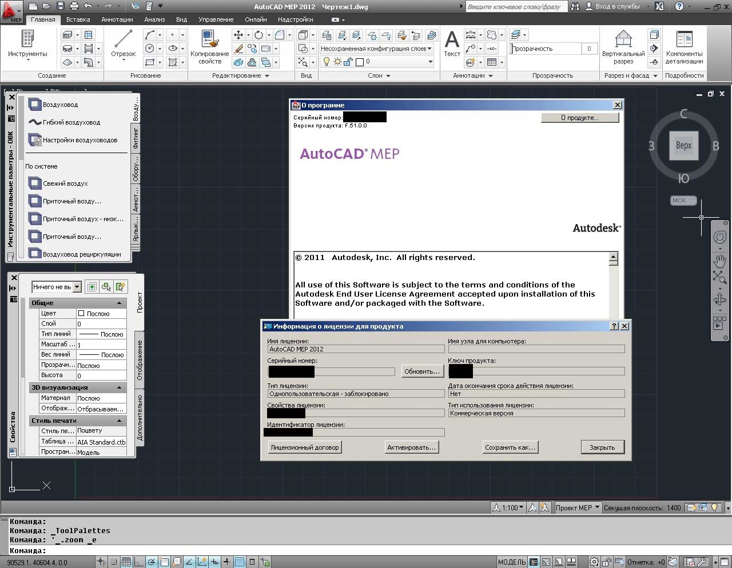Viewport: 732px width, 568px height.
Task: Open the Вставка ribbon tab
Action: (x=78, y=19)
